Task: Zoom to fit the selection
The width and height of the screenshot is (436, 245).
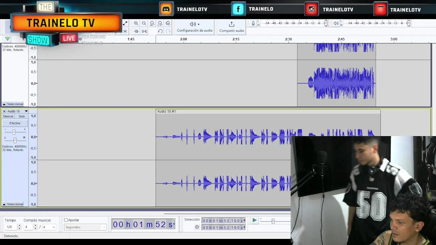Action: click(152, 23)
